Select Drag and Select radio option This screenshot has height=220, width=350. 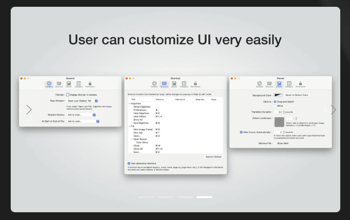pos(275,102)
